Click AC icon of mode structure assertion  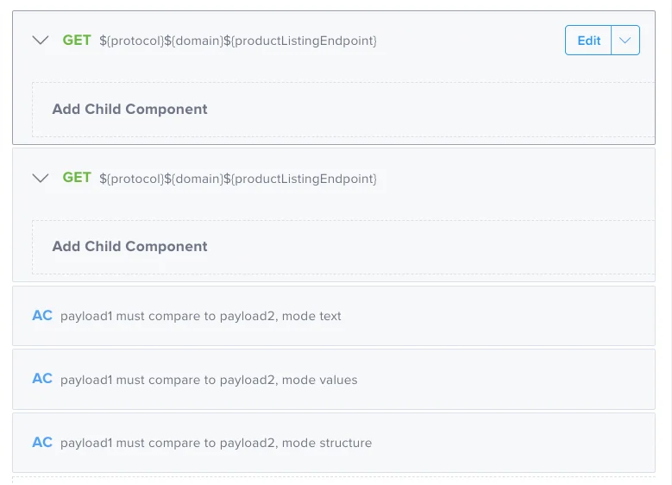pos(42,443)
